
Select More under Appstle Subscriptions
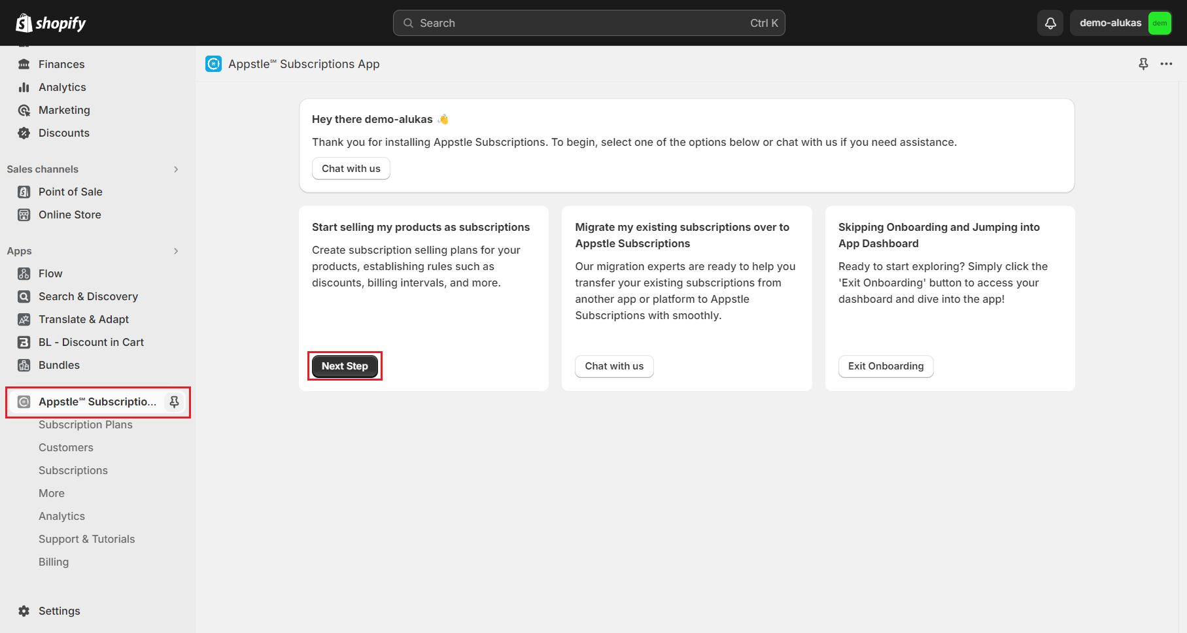click(x=52, y=493)
